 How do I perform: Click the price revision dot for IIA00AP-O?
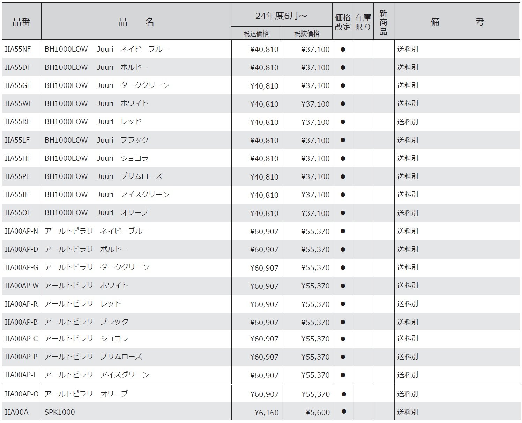tap(344, 394)
